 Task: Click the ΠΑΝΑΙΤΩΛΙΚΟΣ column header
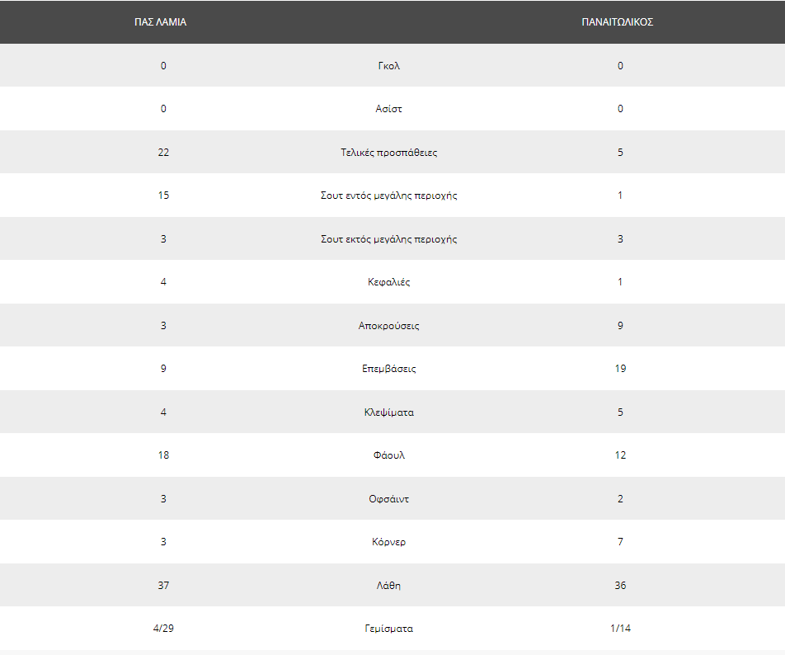point(618,22)
